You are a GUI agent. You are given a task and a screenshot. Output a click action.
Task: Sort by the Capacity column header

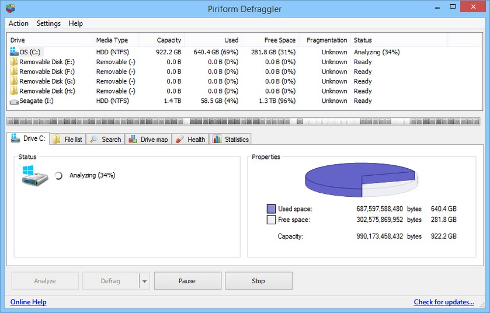(162, 40)
